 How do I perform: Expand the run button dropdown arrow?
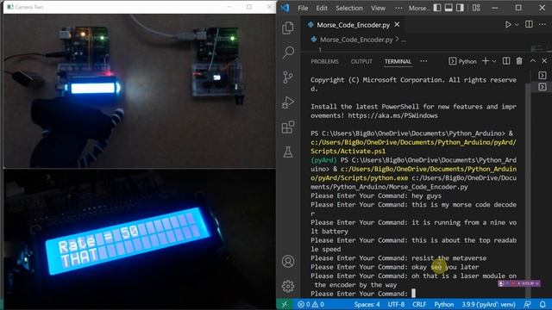[x=517, y=25]
